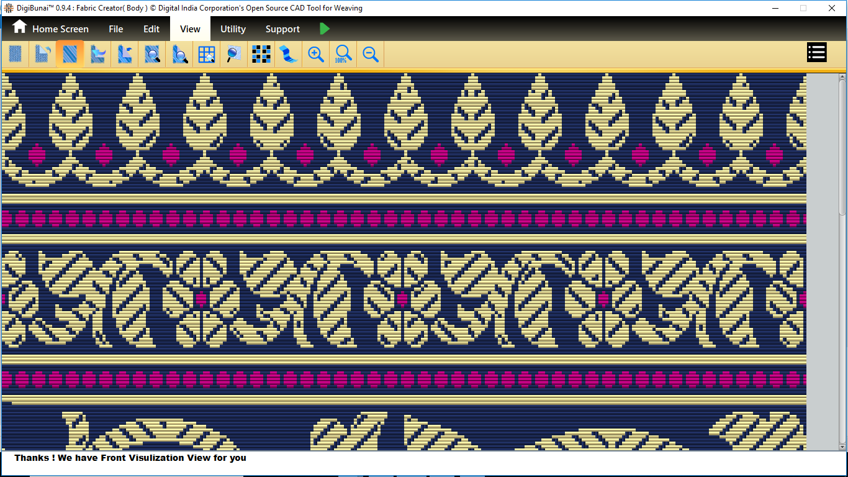This screenshot has width=848, height=477.
Task: Open the Edit menu
Action: [x=151, y=29]
